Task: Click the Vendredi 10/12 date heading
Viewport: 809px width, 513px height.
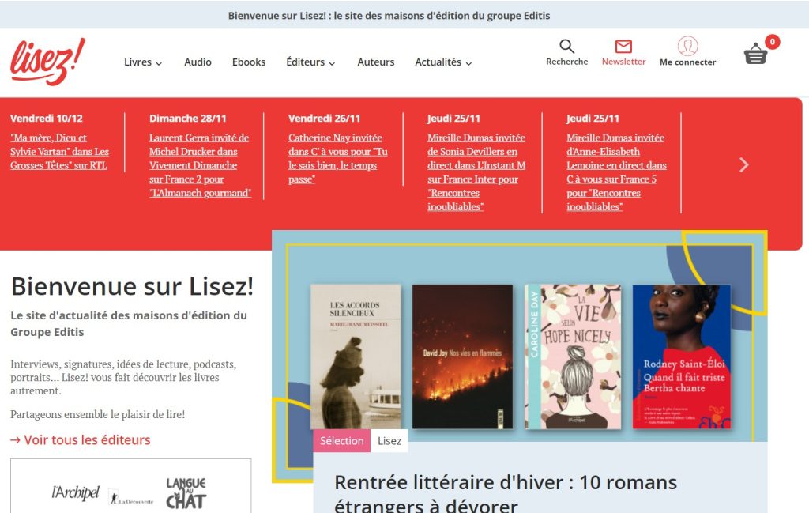Action: 47,119
